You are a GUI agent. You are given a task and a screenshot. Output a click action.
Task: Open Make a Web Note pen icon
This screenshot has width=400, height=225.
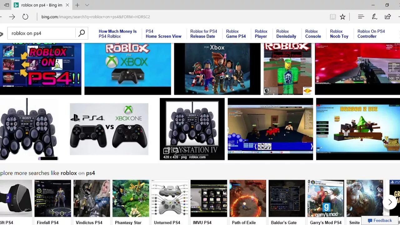pyautogui.click(x=374, y=17)
